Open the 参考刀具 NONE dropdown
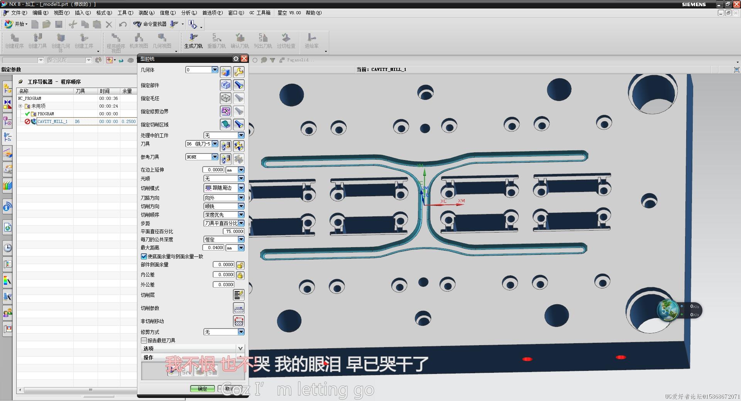The height and width of the screenshot is (401, 741). pyautogui.click(x=215, y=157)
